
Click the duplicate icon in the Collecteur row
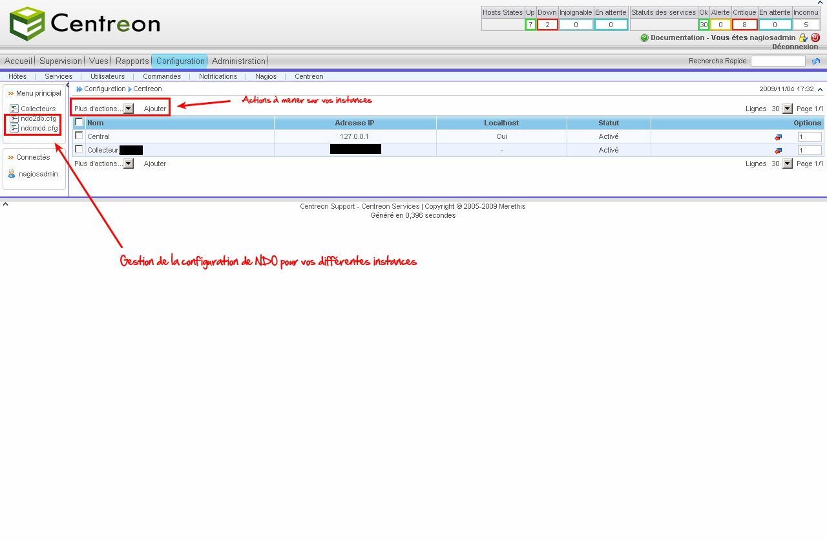click(778, 151)
